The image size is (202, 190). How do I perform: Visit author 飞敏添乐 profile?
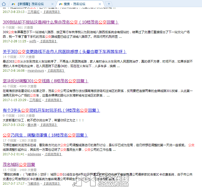[x=34, y=183]
